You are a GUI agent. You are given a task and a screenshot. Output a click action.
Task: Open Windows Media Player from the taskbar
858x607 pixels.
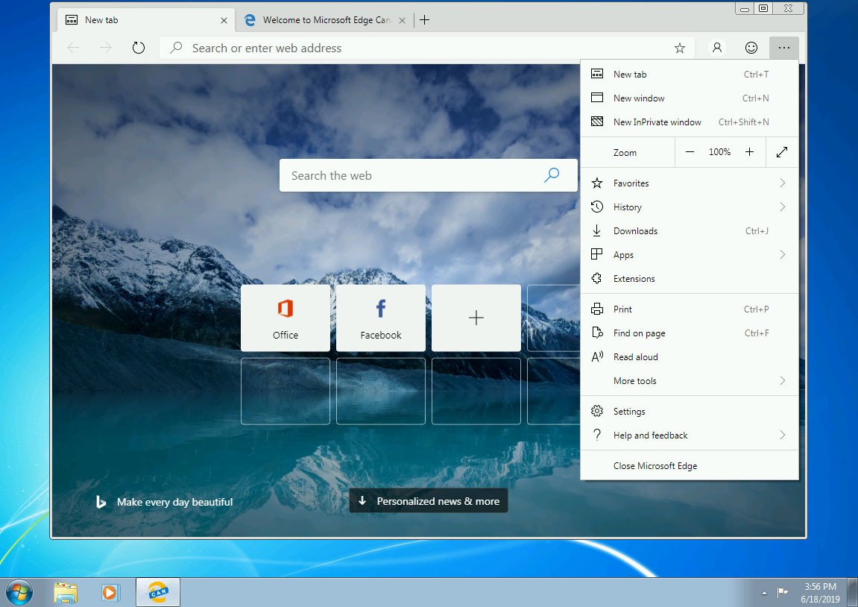[111, 592]
